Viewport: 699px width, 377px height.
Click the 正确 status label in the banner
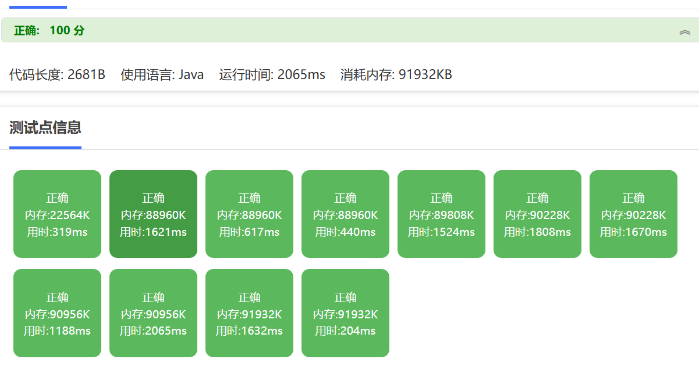tap(27, 31)
